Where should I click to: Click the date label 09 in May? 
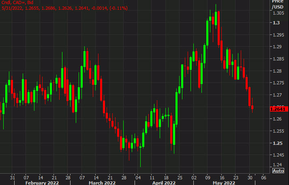(x=208, y=178)
